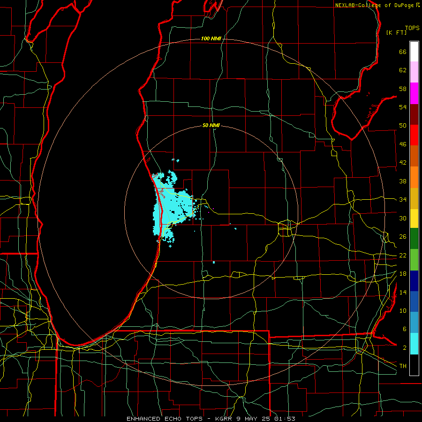Click the '10' legend value

pos(403,310)
